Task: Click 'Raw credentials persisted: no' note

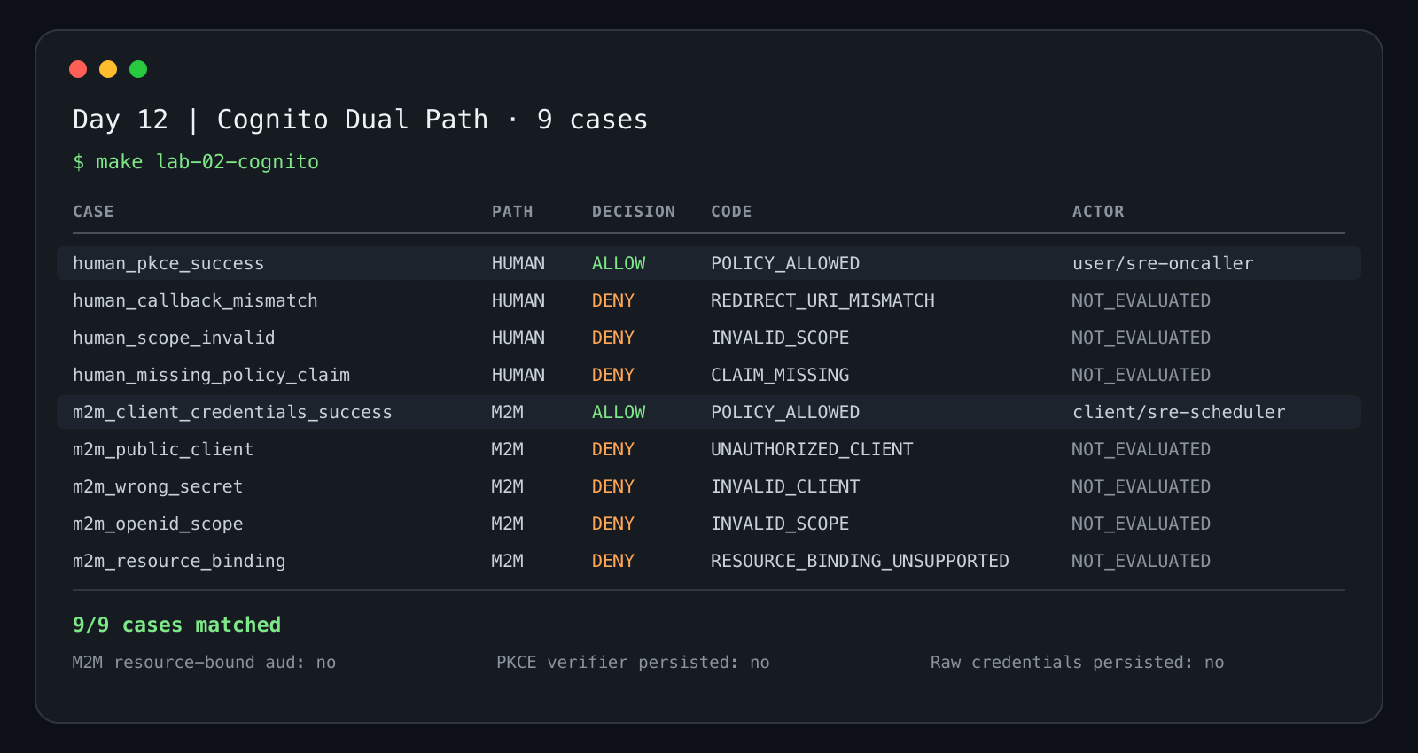Action: 1077,663
